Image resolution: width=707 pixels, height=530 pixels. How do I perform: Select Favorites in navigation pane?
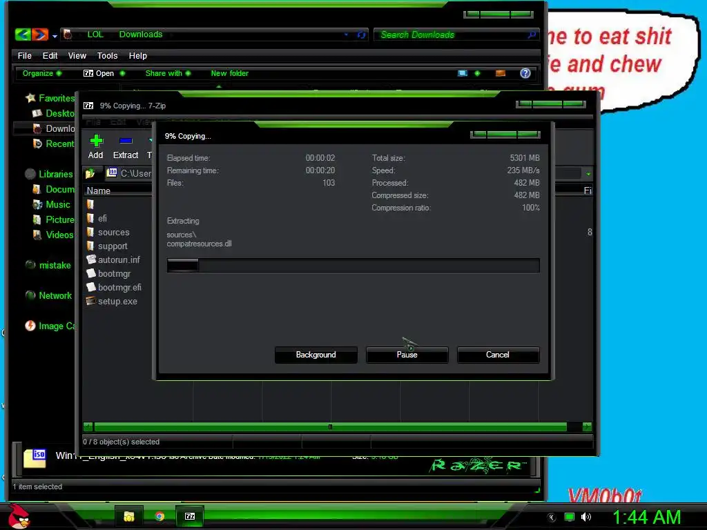(50, 98)
